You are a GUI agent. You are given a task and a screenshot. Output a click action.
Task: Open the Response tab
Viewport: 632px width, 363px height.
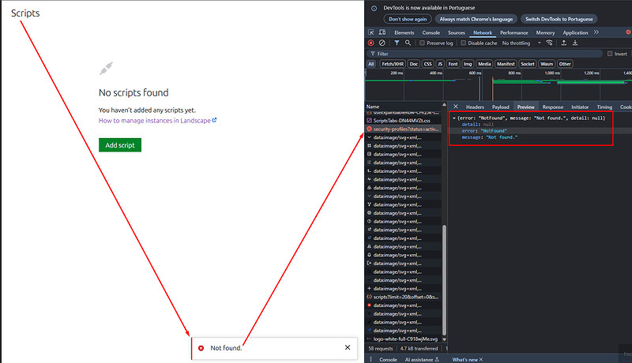[552, 107]
